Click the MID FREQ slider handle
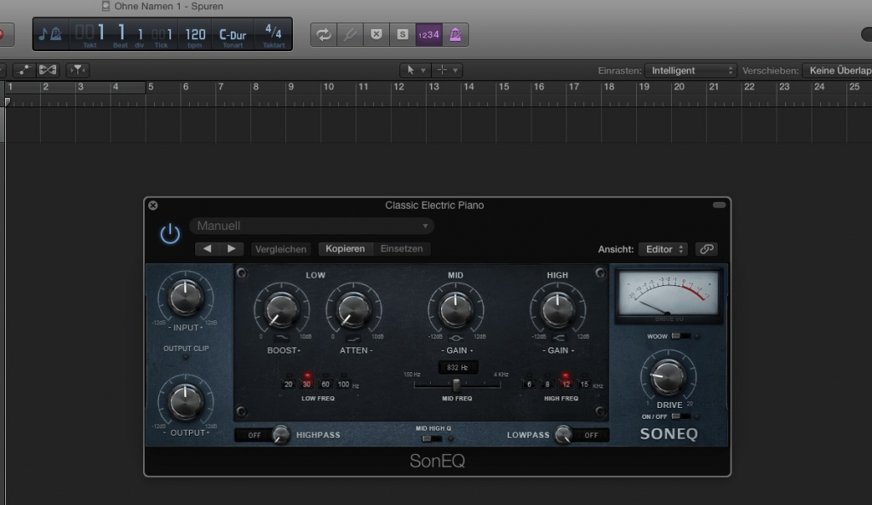Image resolution: width=872 pixels, height=505 pixels. [456, 385]
